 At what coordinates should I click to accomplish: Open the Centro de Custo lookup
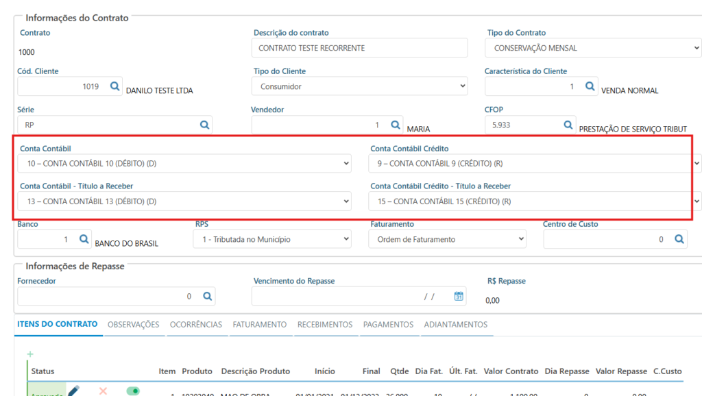(x=679, y=239)
